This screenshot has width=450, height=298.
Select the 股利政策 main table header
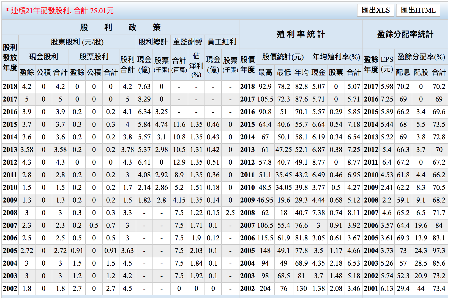[x=120, y=27]
